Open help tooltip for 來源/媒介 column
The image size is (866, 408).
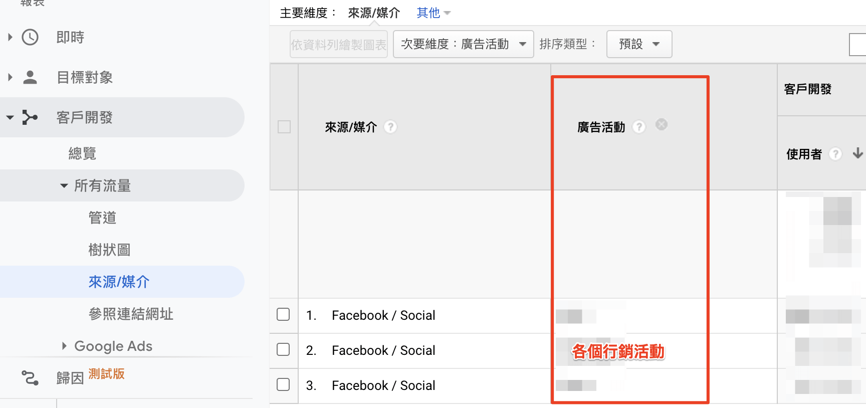tap(390, 127)
